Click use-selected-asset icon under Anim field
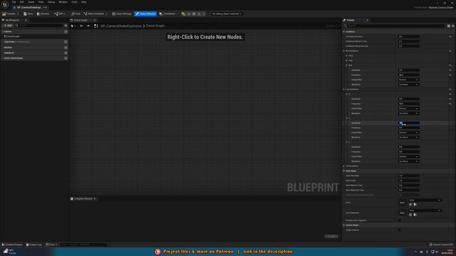The height and width of the screenshot is (256, 456). point(410,204)
